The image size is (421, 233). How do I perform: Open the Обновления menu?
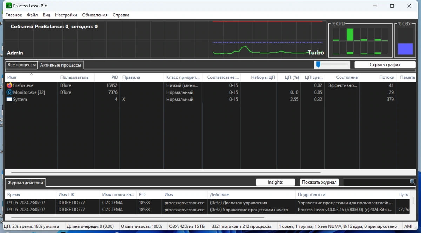click(x=95, y=15)
